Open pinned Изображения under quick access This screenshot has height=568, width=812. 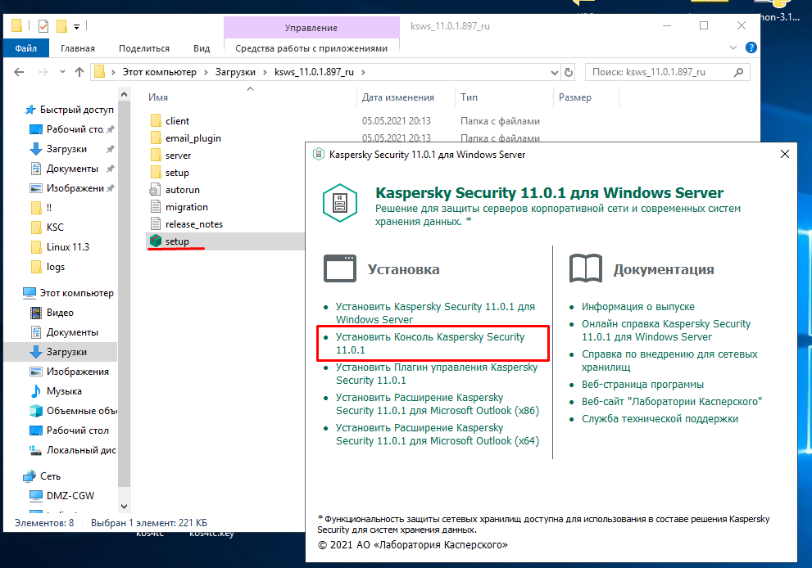coord(75,188)
